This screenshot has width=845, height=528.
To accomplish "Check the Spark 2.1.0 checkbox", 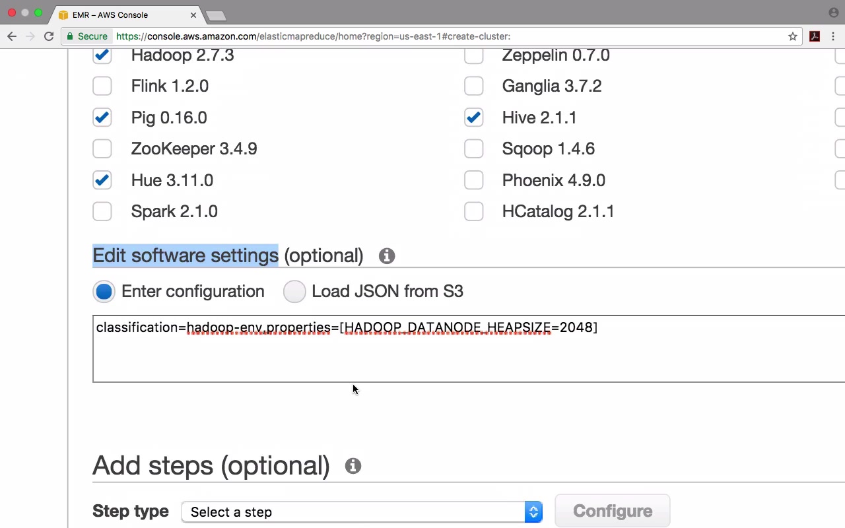I will [102, 211].
